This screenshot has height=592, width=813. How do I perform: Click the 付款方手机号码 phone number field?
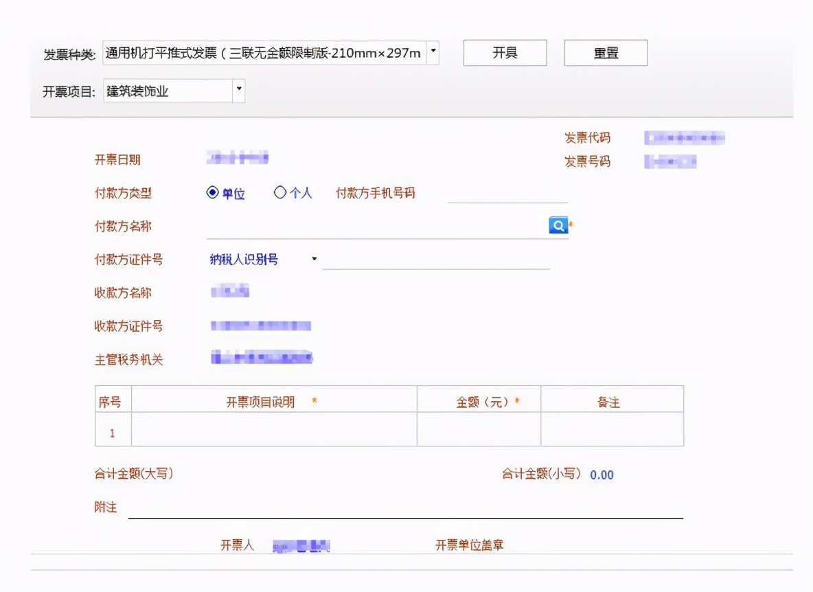point(507,198)
